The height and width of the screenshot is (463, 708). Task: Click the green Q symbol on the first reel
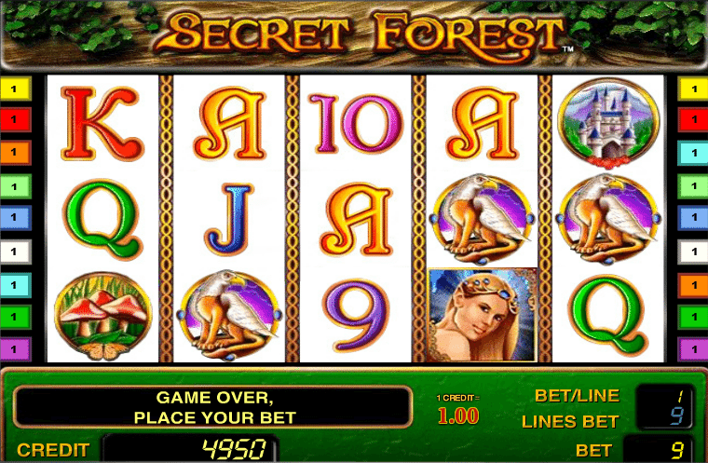(103, 220)
